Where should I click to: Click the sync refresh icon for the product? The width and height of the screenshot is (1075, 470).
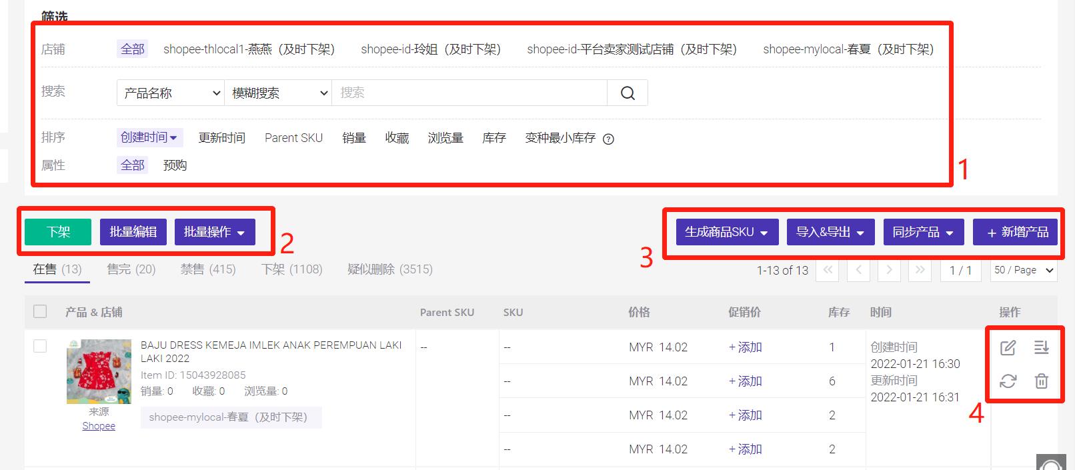1008,381
